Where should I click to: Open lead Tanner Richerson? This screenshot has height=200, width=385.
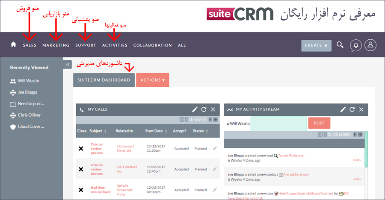(291, 156)
